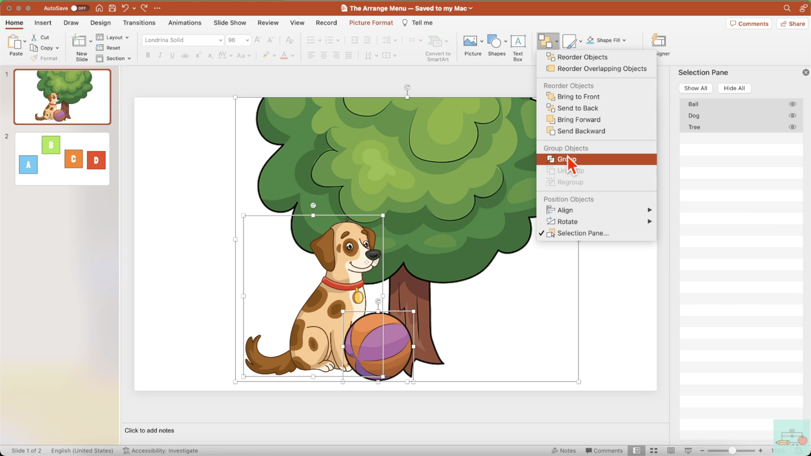
Task: Click the Shapes icon
Action: coord(494,42)
